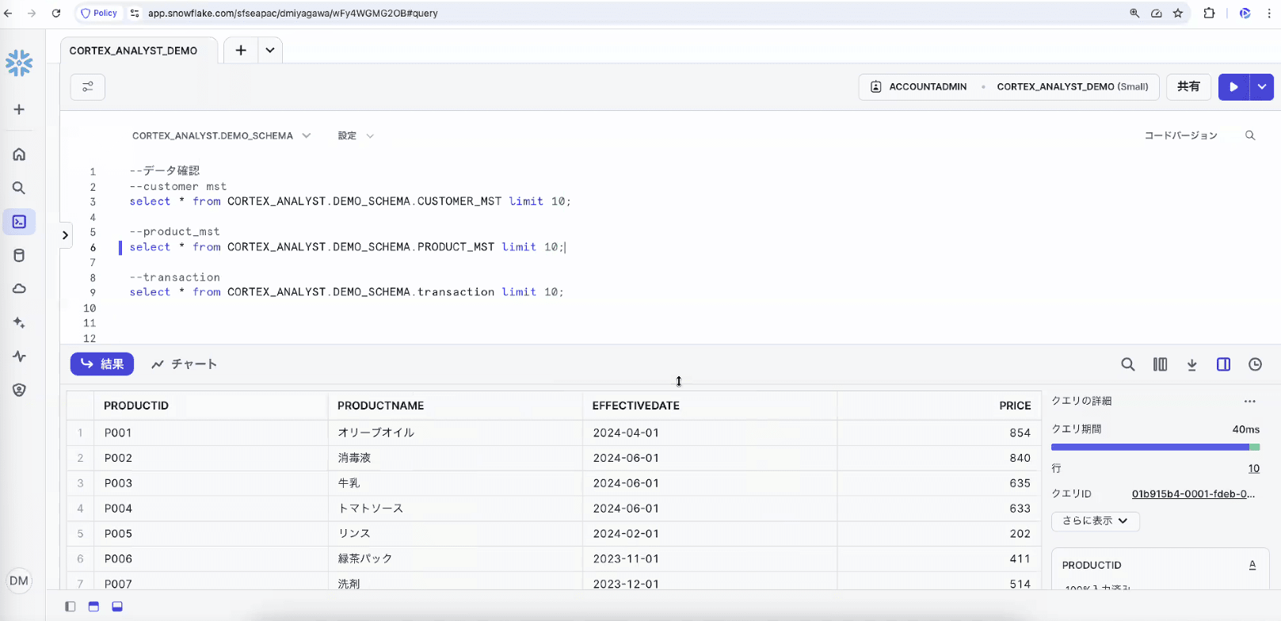Open run options dropdown arrow
The image size is (1281, 621).
1261,86
